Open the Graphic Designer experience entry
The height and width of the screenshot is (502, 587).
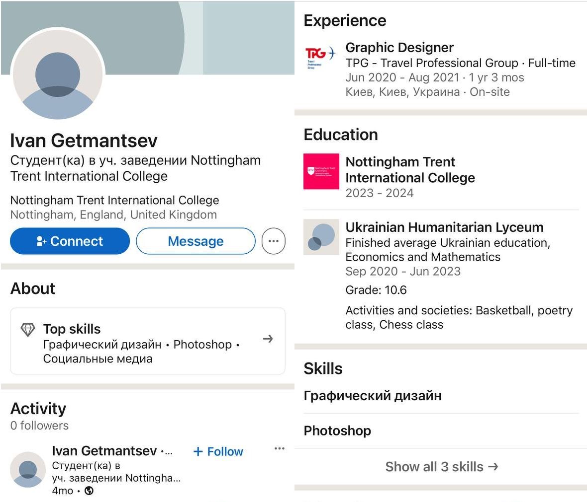coord(399,48)
